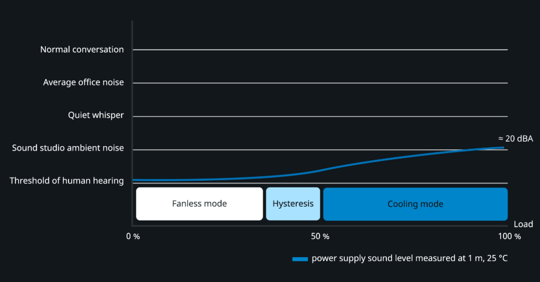Screen dimensions: 540x282
Task: Click the blue legend color swatch
Action: coord(300,259)
